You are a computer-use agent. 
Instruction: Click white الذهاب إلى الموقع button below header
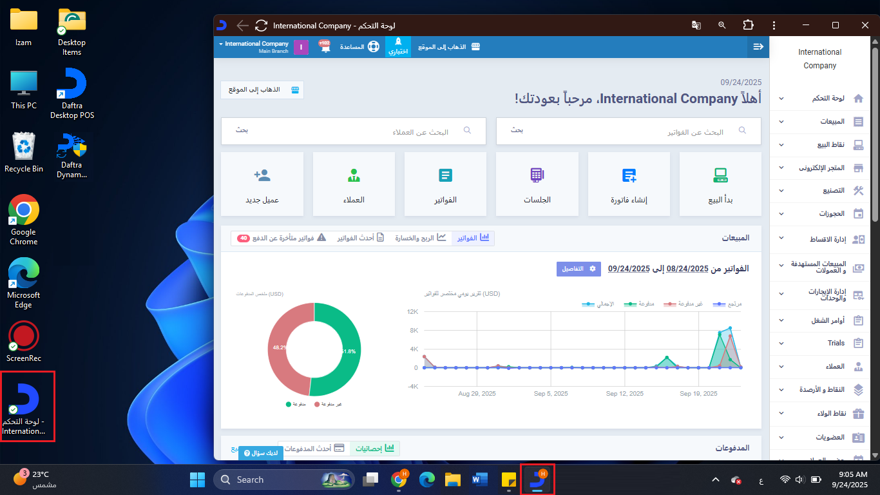[x=262, y=90]
